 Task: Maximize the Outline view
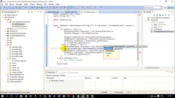pyautogui.click(x=172, y=12)
